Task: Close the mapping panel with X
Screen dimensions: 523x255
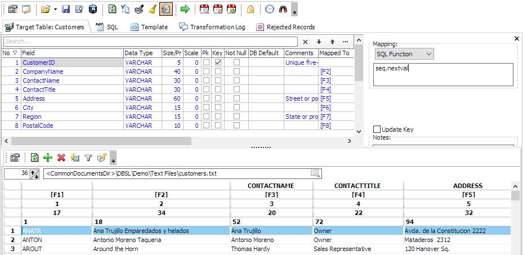Action: point(517,39)
